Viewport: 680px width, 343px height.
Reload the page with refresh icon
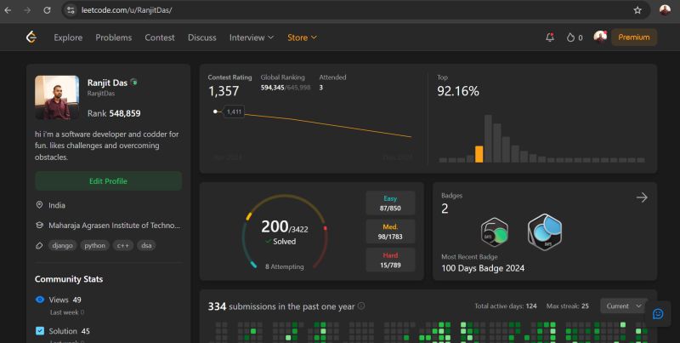tap(47, 10)
